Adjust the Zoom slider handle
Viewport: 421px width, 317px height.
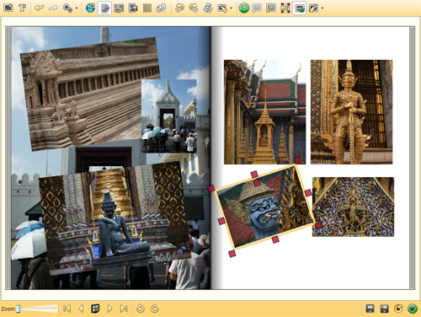[19, 309]
